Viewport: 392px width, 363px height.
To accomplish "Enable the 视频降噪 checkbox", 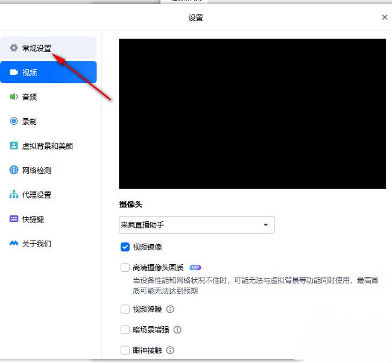I will [125, 309].
